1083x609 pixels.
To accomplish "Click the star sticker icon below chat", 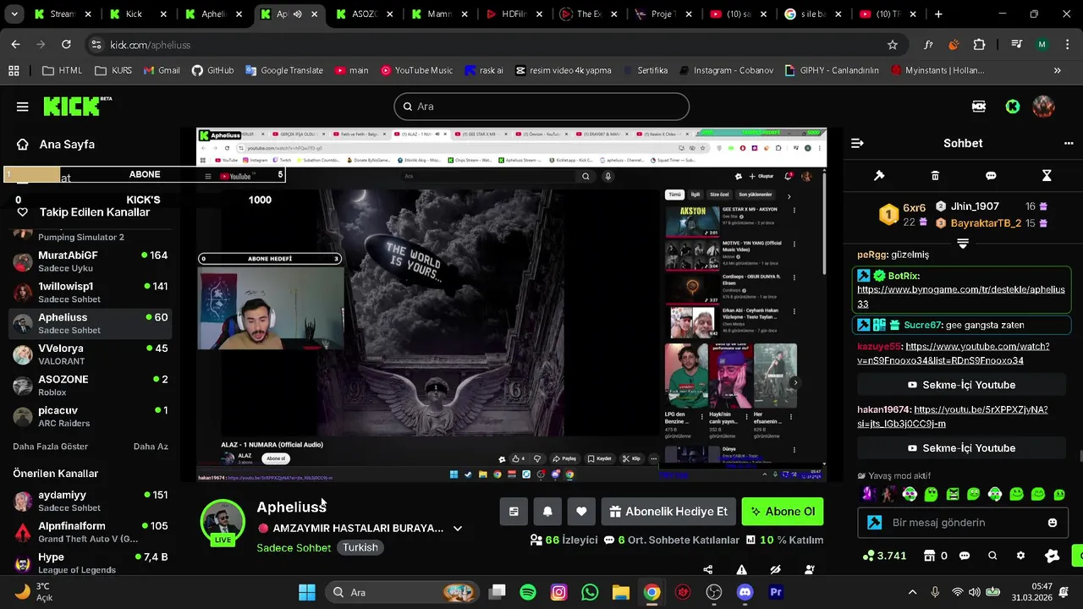I will [1052, 556].
